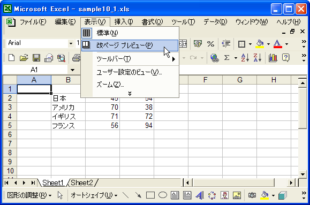Apply Currency style from formatting toolbar
Screen dimensions: 310x205
[198, 44]
